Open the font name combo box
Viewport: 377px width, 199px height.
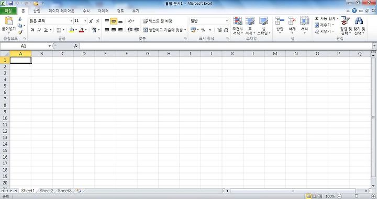pos(51,21)
